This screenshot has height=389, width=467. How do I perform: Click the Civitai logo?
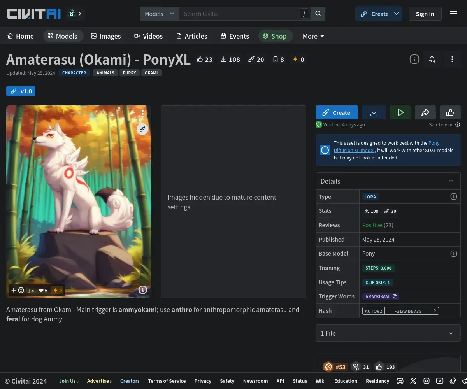coord(33,14)
